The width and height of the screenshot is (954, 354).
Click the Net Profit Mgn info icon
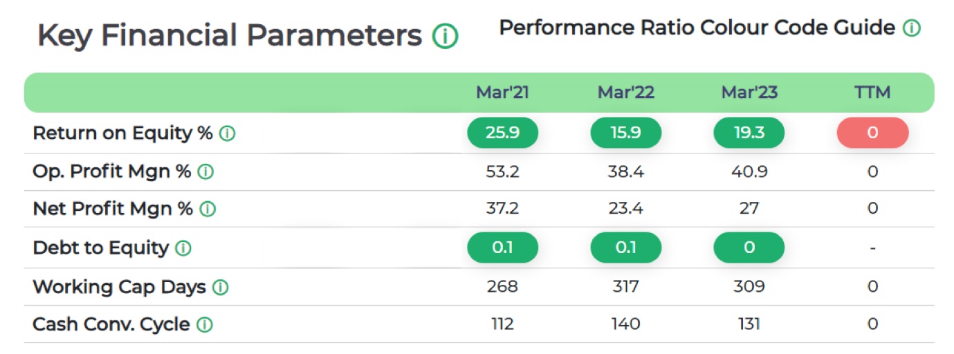tap(207, 209)
